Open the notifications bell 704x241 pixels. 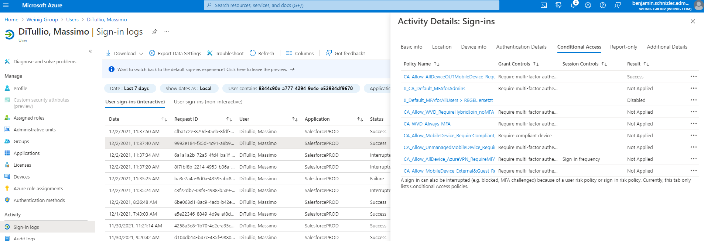coord(573,5)
